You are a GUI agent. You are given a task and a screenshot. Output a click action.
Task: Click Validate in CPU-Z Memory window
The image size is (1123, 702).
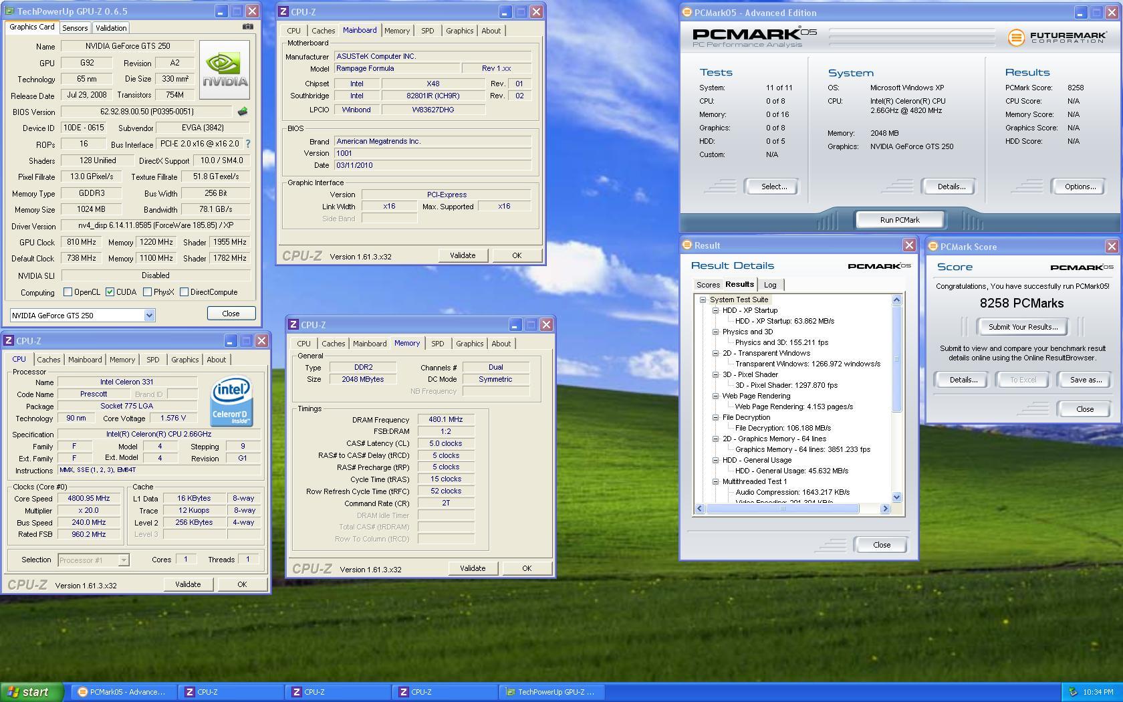[x=473, y=568]
